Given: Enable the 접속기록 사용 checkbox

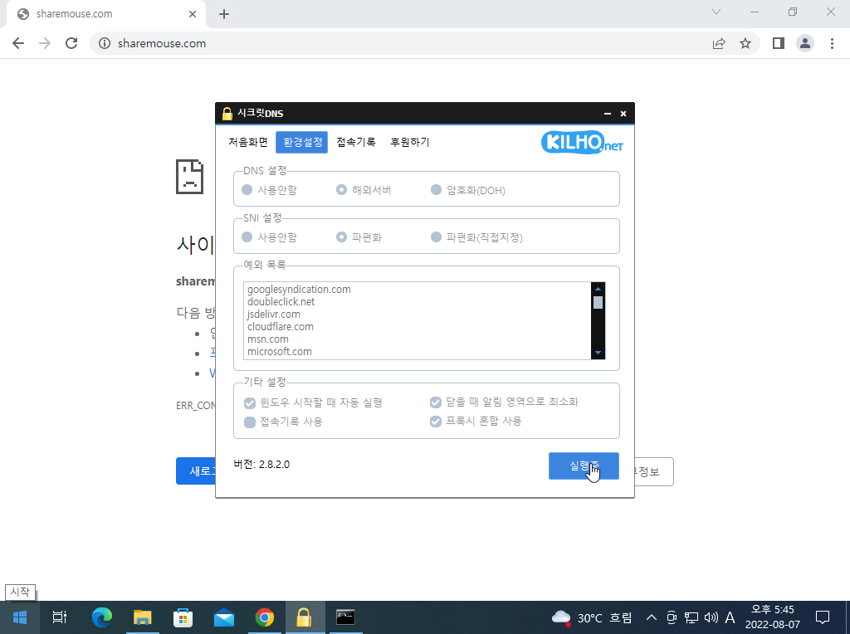Looking at the screenshot, I should tap(250, 422).
